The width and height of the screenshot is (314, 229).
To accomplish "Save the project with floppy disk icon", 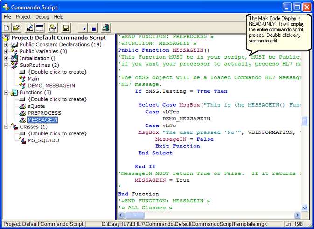I will point(66,28).
